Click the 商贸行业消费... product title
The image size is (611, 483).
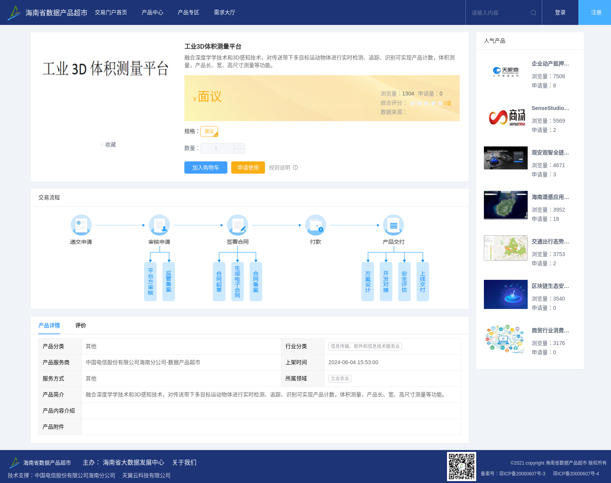coord(550,330)
